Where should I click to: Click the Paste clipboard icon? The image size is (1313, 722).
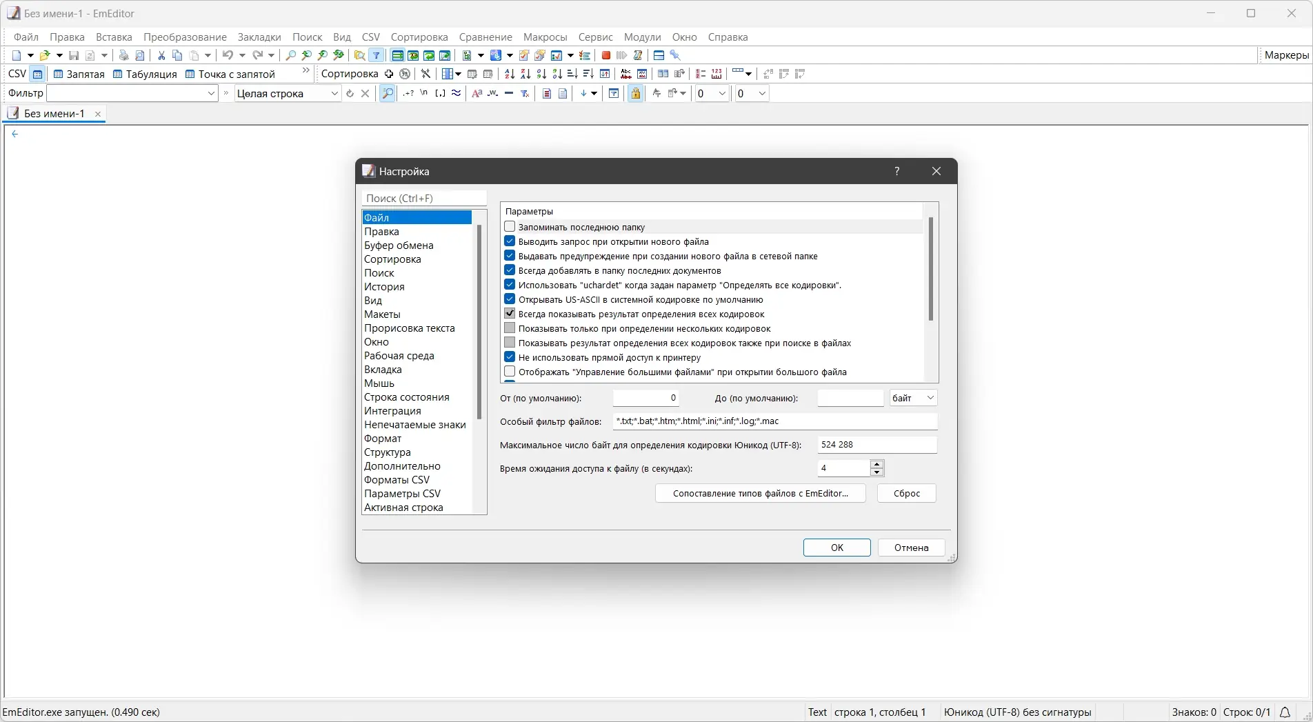194,55
